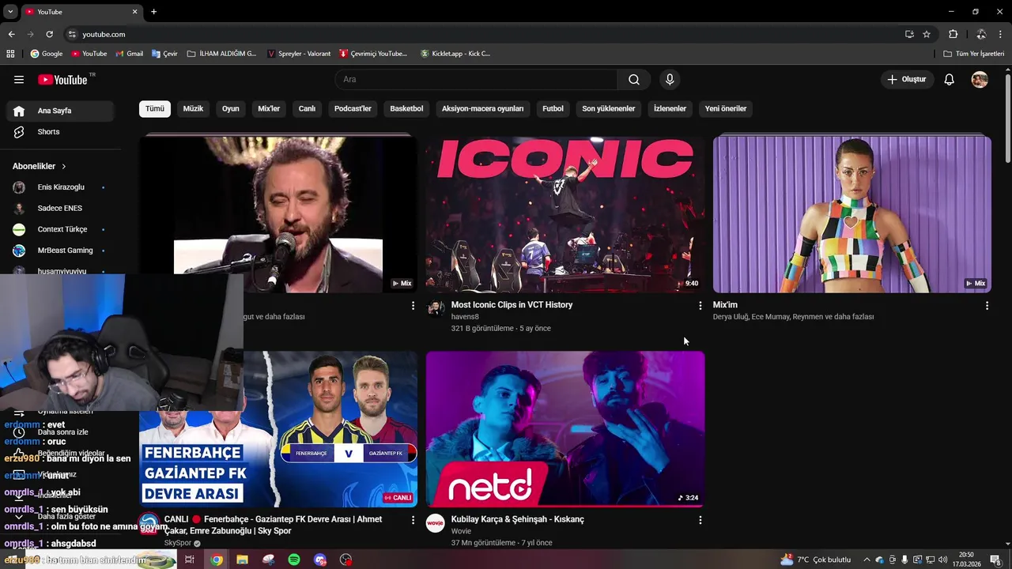Click the YouTube logo
This screenshot has width=1012, height=569.
coord(63,79)
